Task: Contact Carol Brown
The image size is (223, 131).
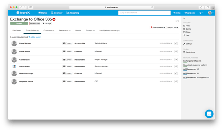Action: [x=67, y=60]
